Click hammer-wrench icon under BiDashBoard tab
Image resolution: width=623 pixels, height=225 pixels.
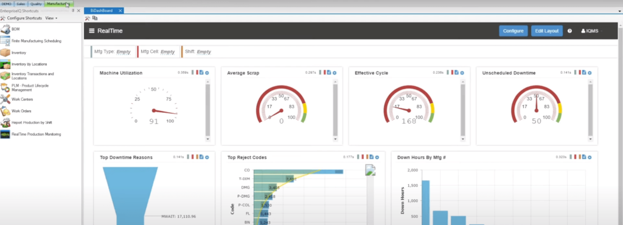88,18
